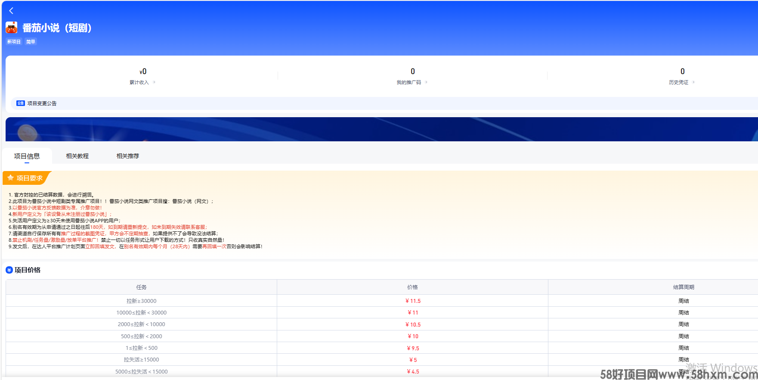Switch to the 相关教程 tab

point(77,156)
